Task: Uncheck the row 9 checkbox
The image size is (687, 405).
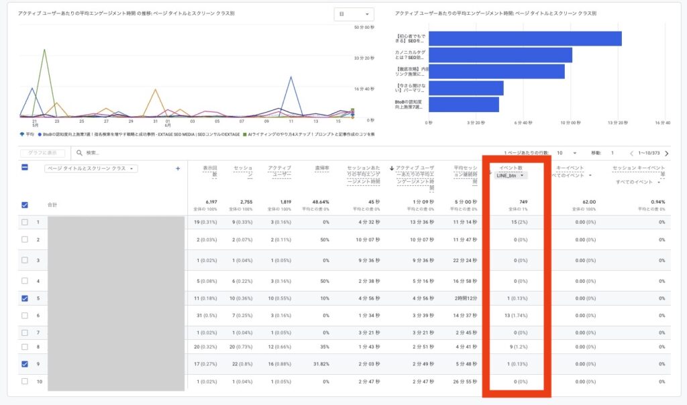Action: 25,364
